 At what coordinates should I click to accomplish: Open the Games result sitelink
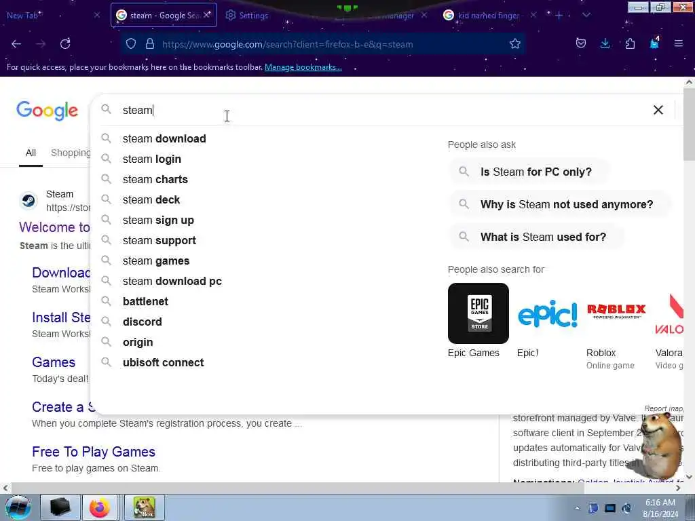[54, 362]
